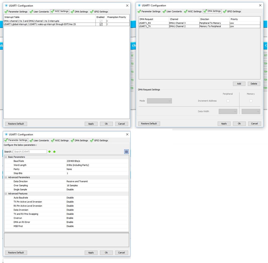
Task: Click the Data Direction value Receive and Transmit
Action: (77, 181)
